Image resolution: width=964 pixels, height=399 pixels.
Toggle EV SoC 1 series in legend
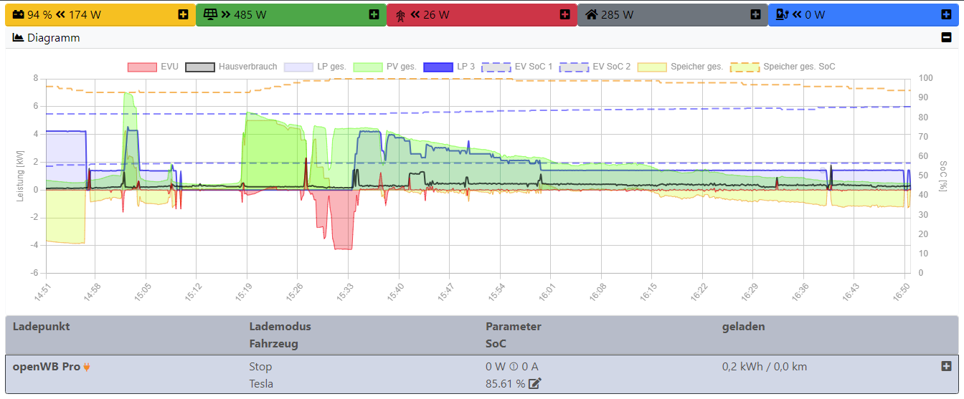pos(517,67)
